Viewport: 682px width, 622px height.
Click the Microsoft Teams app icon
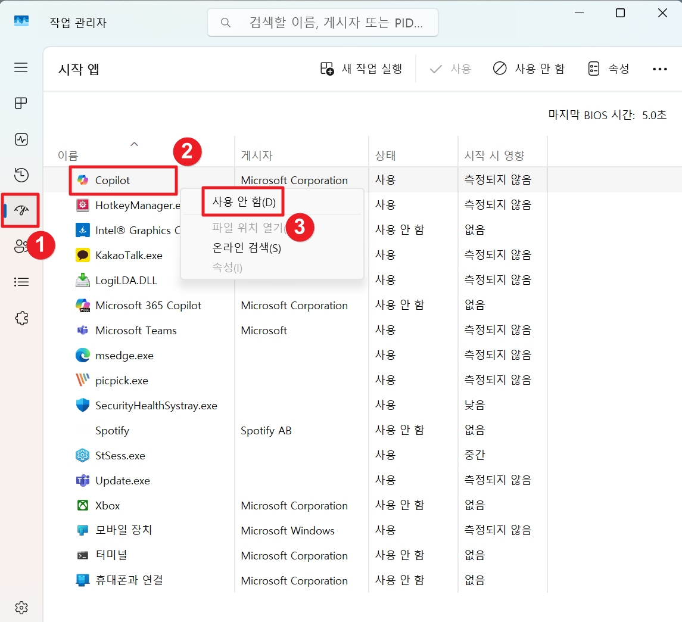83,331
